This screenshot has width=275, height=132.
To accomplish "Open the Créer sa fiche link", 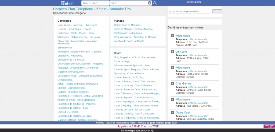I will 194,2.
